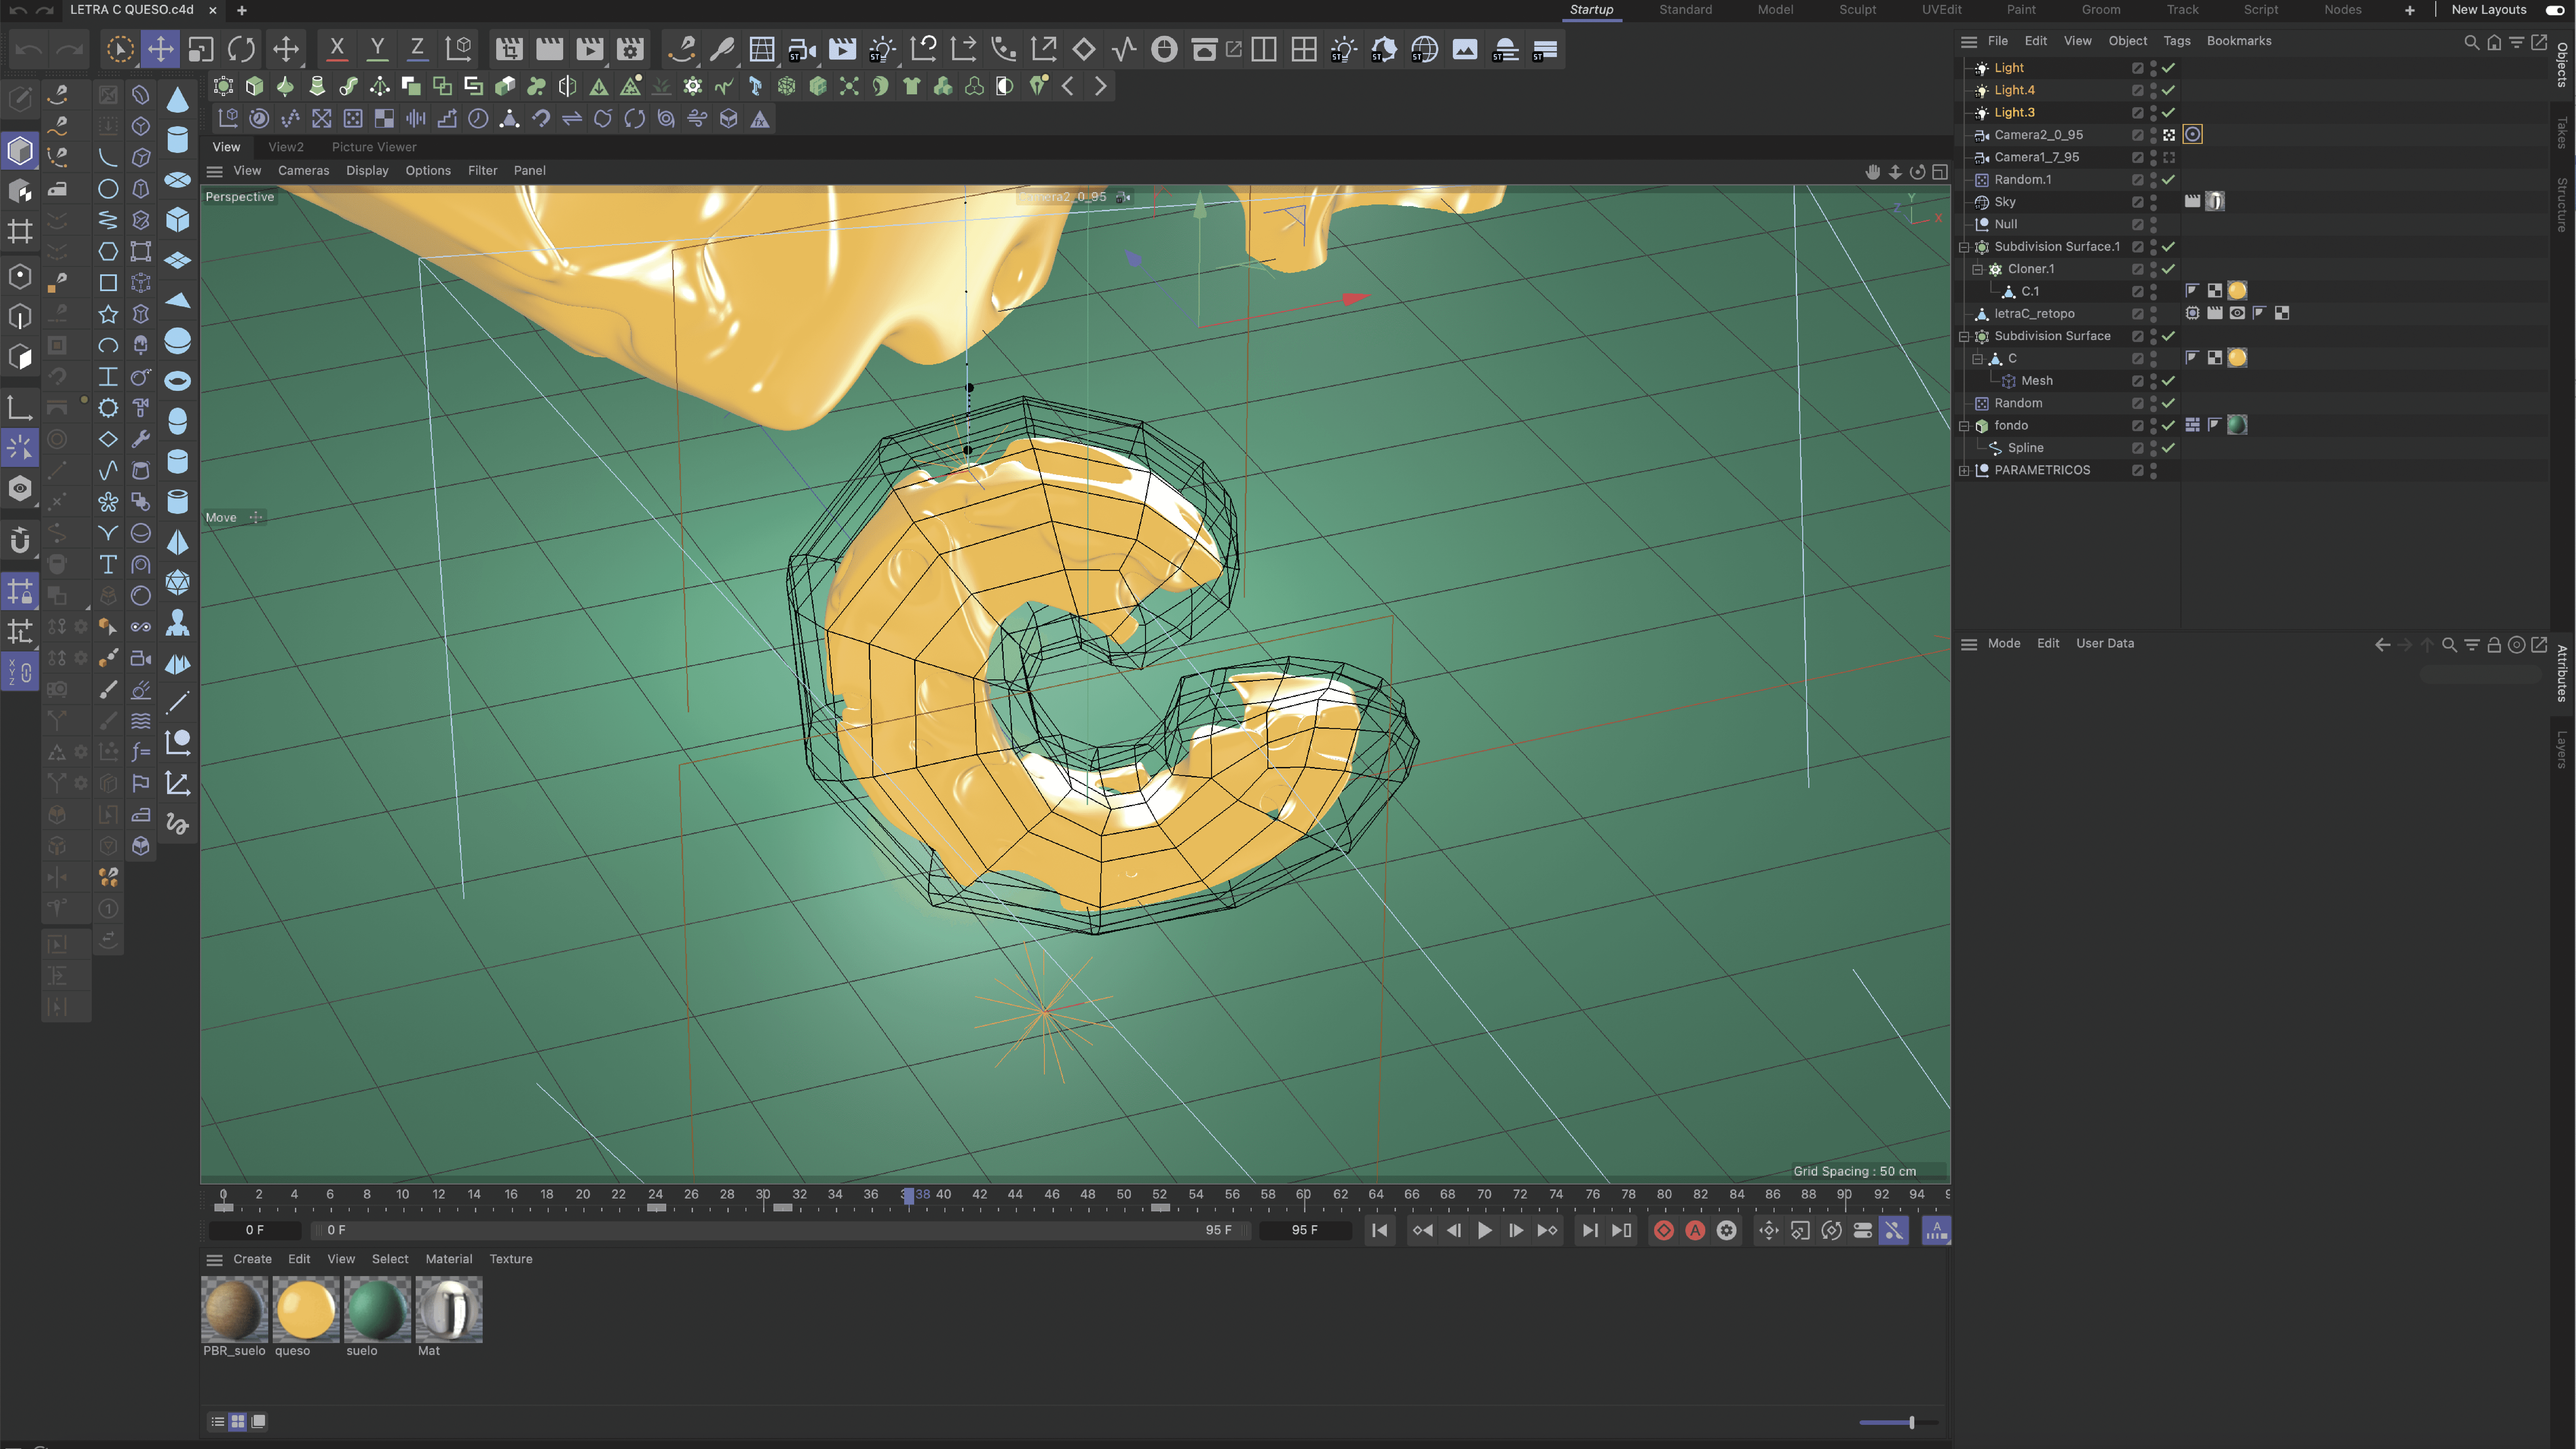The height and width of the screenshot is (1449, 2576).
Task: Toggle enable checkmark for Cloner.1
Action: (x=2168, y=269)
